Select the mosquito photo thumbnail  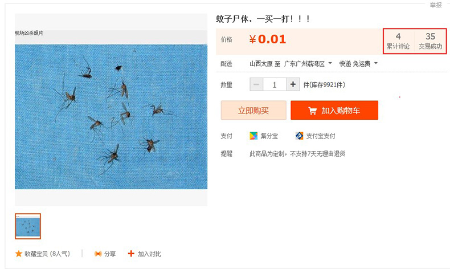point(28,226)
